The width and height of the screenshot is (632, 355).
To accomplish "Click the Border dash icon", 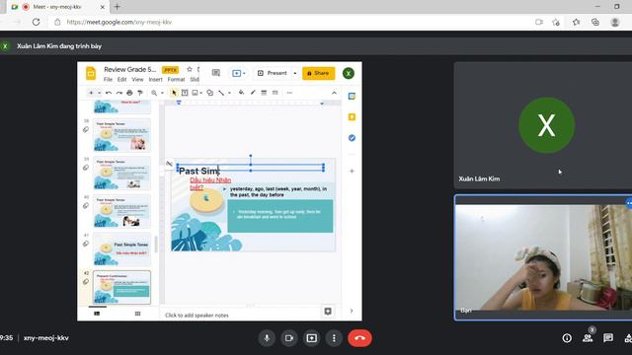I will (x=275, y=93).
